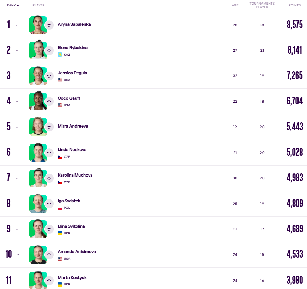Toggle favorite star for Elena Rybakina
The width and height of the screenshot is (307, 289).
pyautogui.click(x=49, y=51)
